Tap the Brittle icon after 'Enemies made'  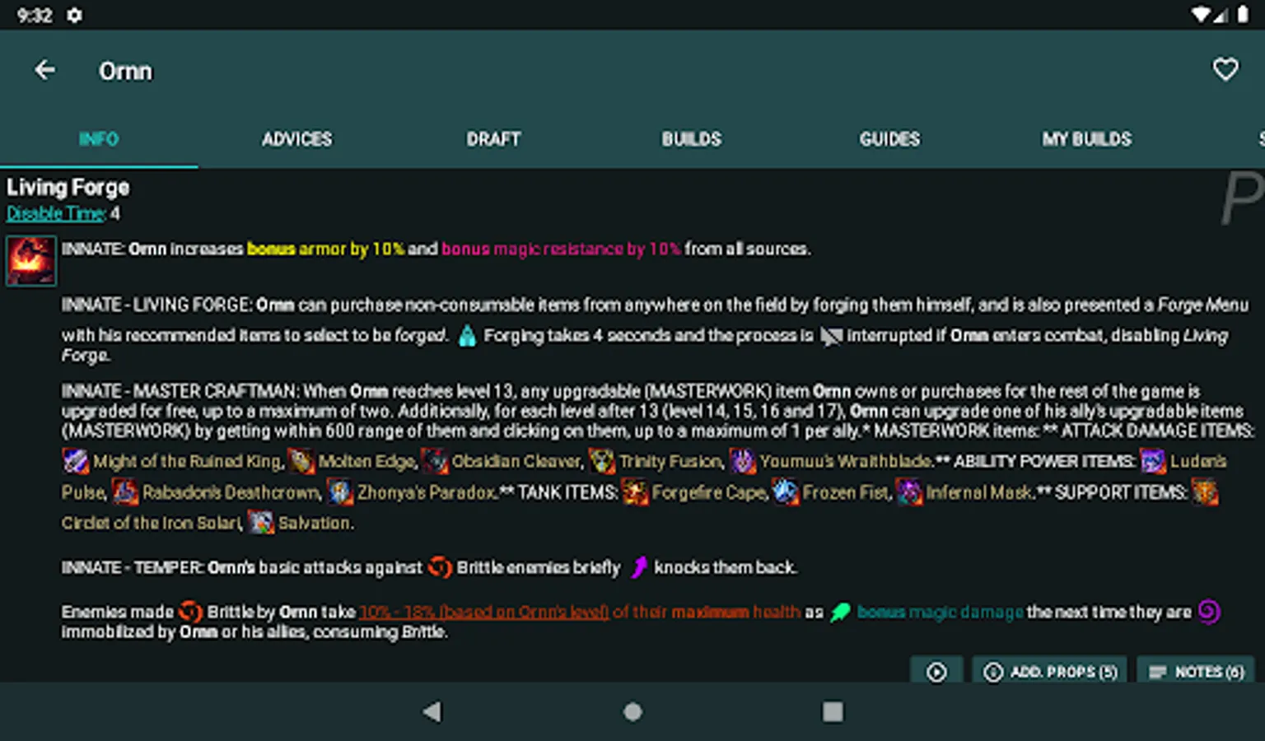(190, 612)
